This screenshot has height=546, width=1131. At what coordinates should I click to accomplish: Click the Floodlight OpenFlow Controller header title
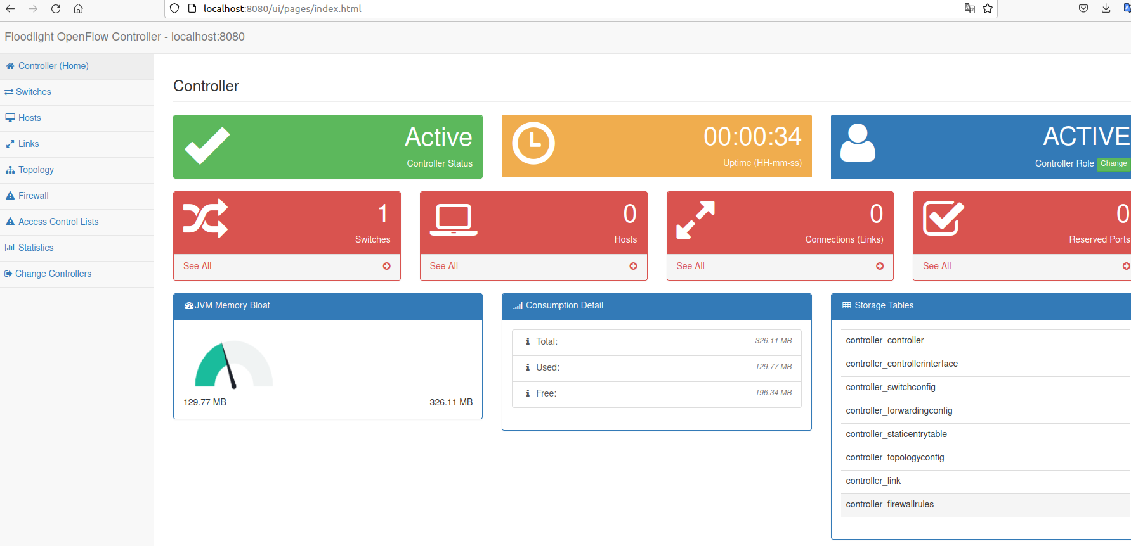[x=124, y=37]
